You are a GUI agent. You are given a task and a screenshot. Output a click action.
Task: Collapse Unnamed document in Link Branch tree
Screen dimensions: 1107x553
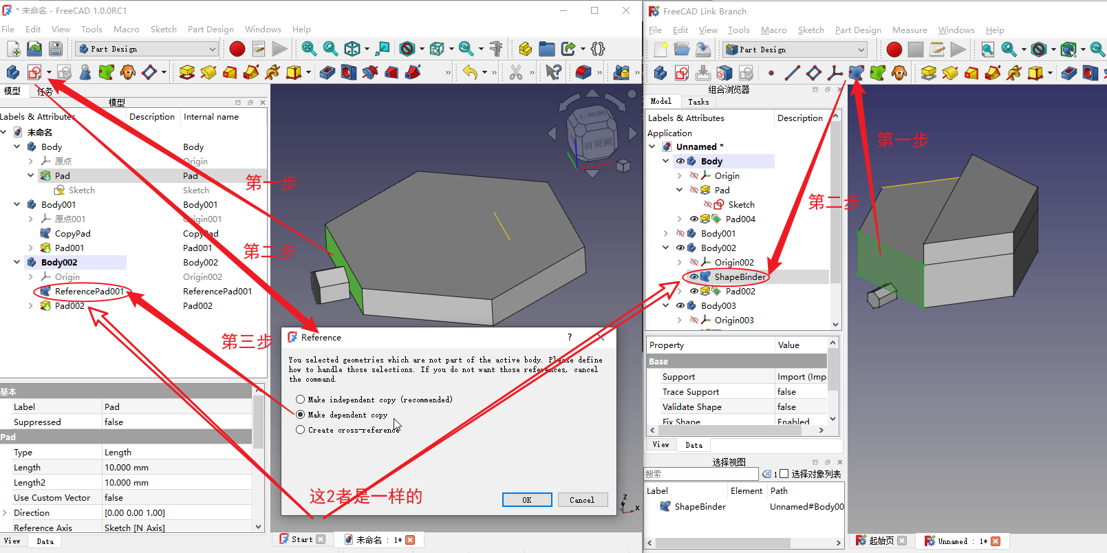(652, 147)
